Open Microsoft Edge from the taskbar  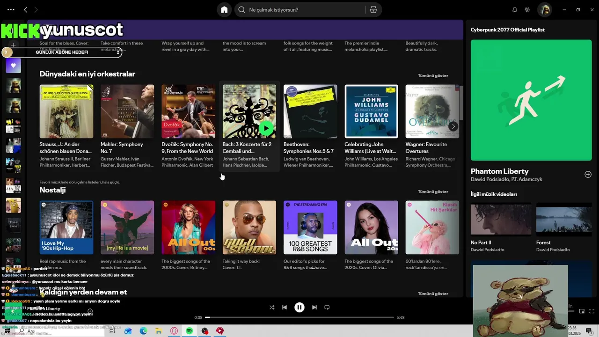click(x=143, y=331)
